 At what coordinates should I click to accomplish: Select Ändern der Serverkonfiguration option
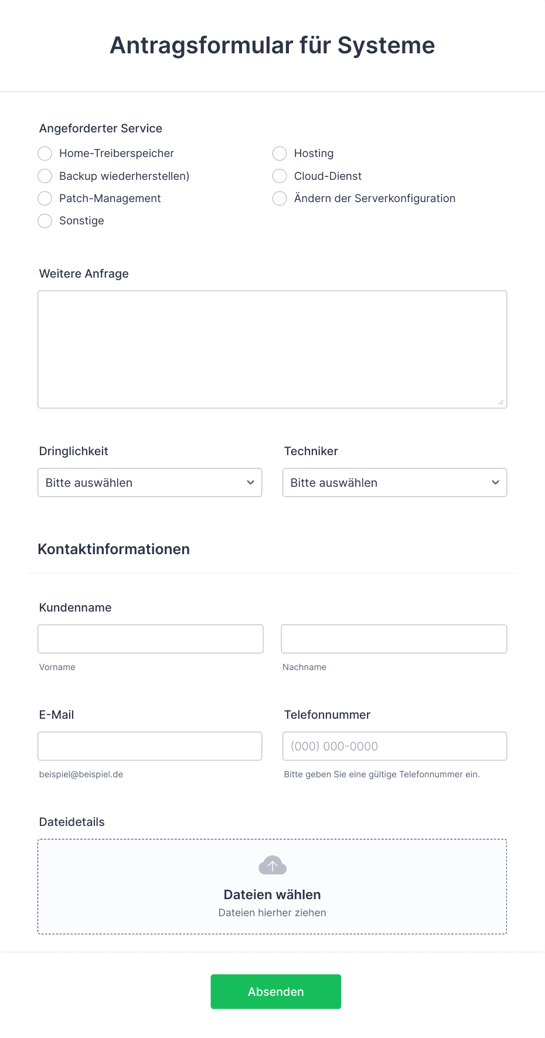(280, 199)
